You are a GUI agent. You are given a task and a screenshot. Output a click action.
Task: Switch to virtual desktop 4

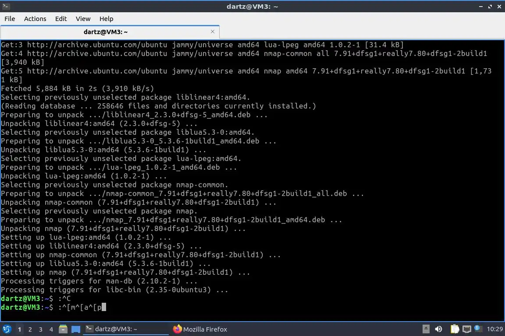51,329
